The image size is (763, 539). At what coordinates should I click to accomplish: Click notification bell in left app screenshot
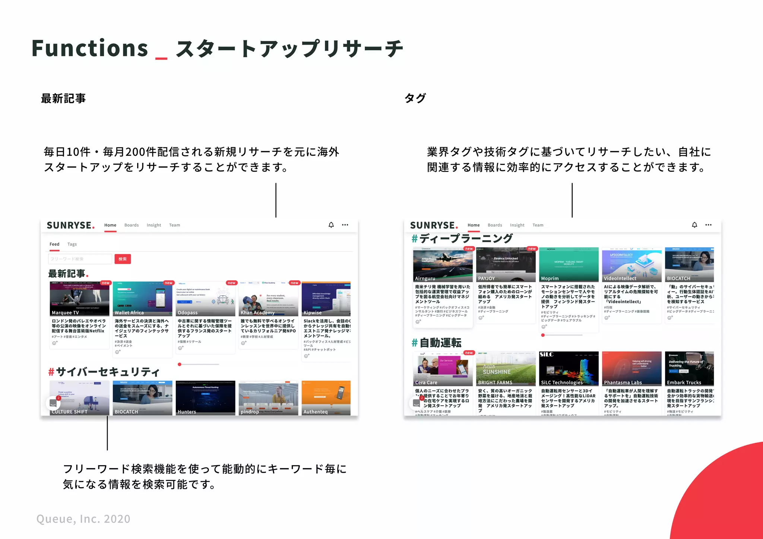[x=331, y=225]
